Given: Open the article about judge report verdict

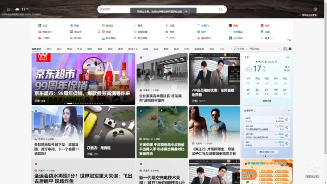Looking at the screenshot, I should pyautogui.click(x=162, y=79).
